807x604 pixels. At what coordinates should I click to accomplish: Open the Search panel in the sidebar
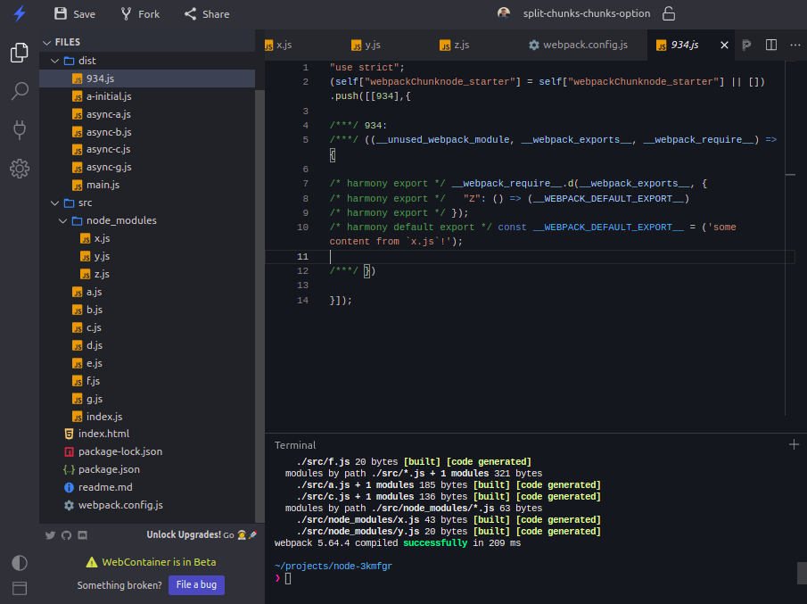coord(20,91)
